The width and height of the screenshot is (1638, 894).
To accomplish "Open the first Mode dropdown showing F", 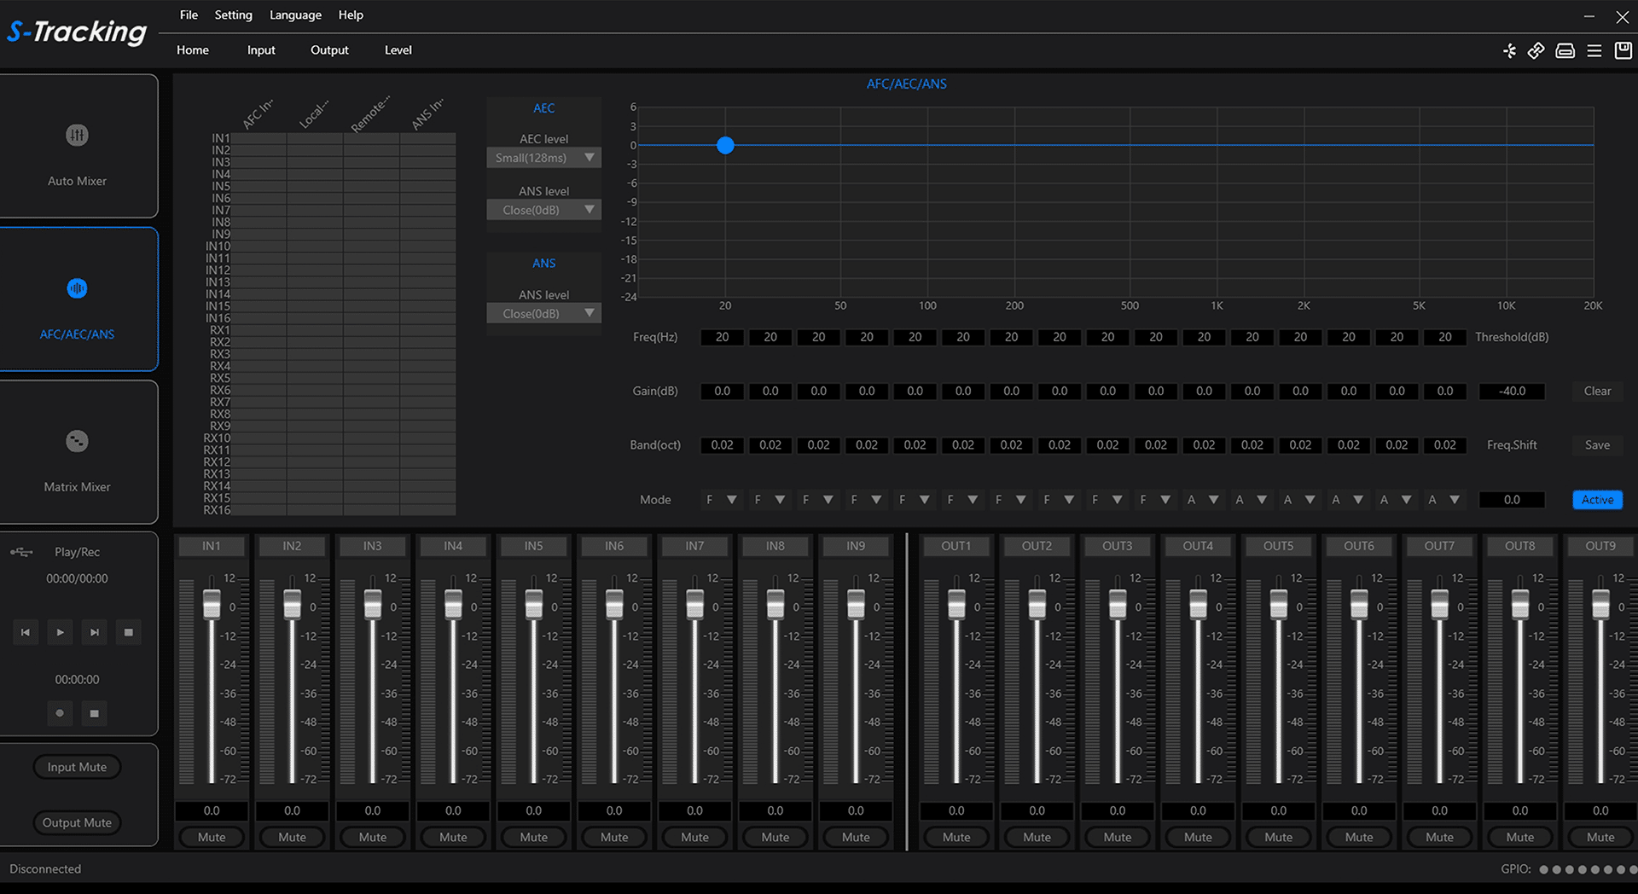I will pos(721,500).
